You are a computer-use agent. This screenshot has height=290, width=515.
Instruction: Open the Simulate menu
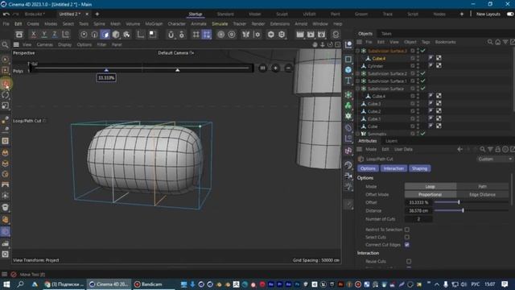220,24
